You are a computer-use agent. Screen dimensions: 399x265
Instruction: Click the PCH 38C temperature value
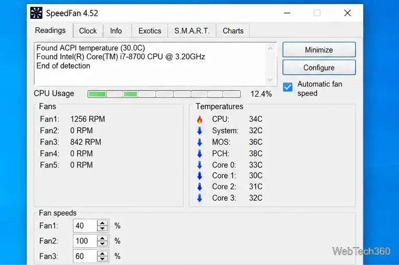[x=256, y=154]
